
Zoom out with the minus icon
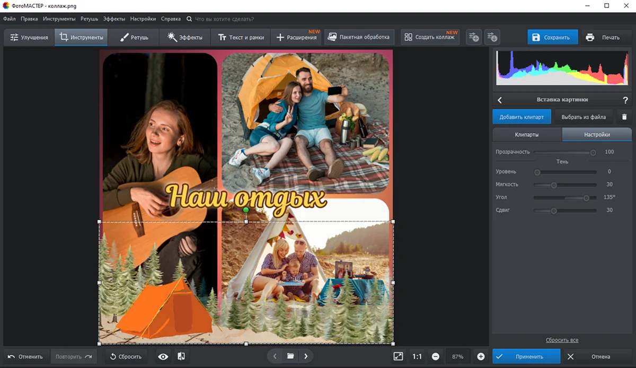pos(435,356)
